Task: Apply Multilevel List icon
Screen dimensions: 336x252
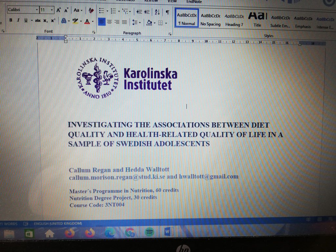Action: click(x=125, y=11)
